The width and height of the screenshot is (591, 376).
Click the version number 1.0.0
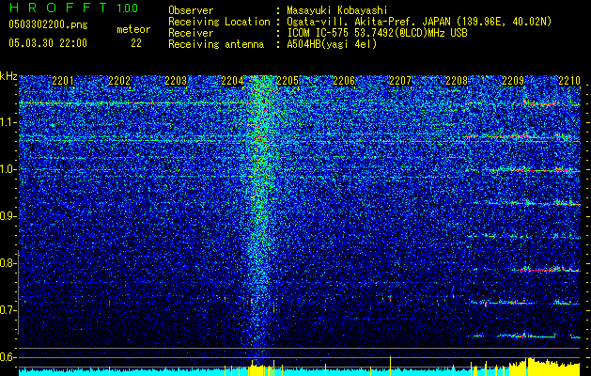pos(128,8)
